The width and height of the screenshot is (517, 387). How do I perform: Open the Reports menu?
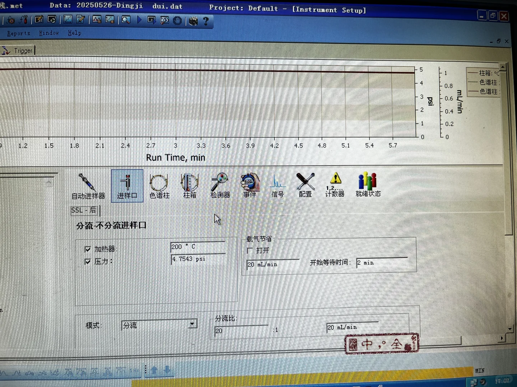(x=18, y=33)
